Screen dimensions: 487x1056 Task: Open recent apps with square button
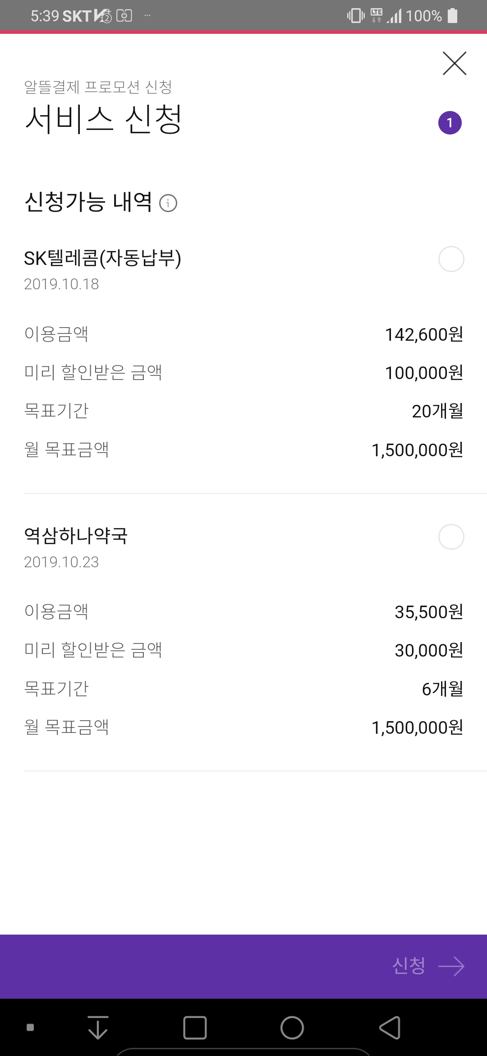[195, 1028]
